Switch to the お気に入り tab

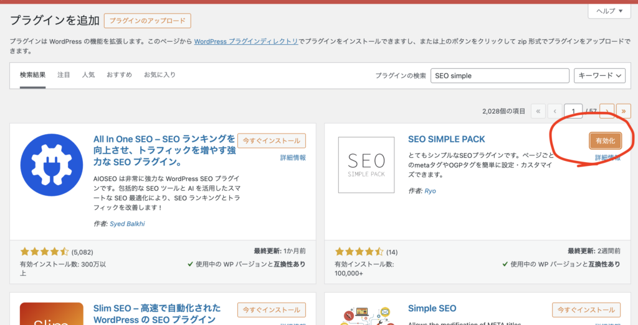[x=159, y=75]
